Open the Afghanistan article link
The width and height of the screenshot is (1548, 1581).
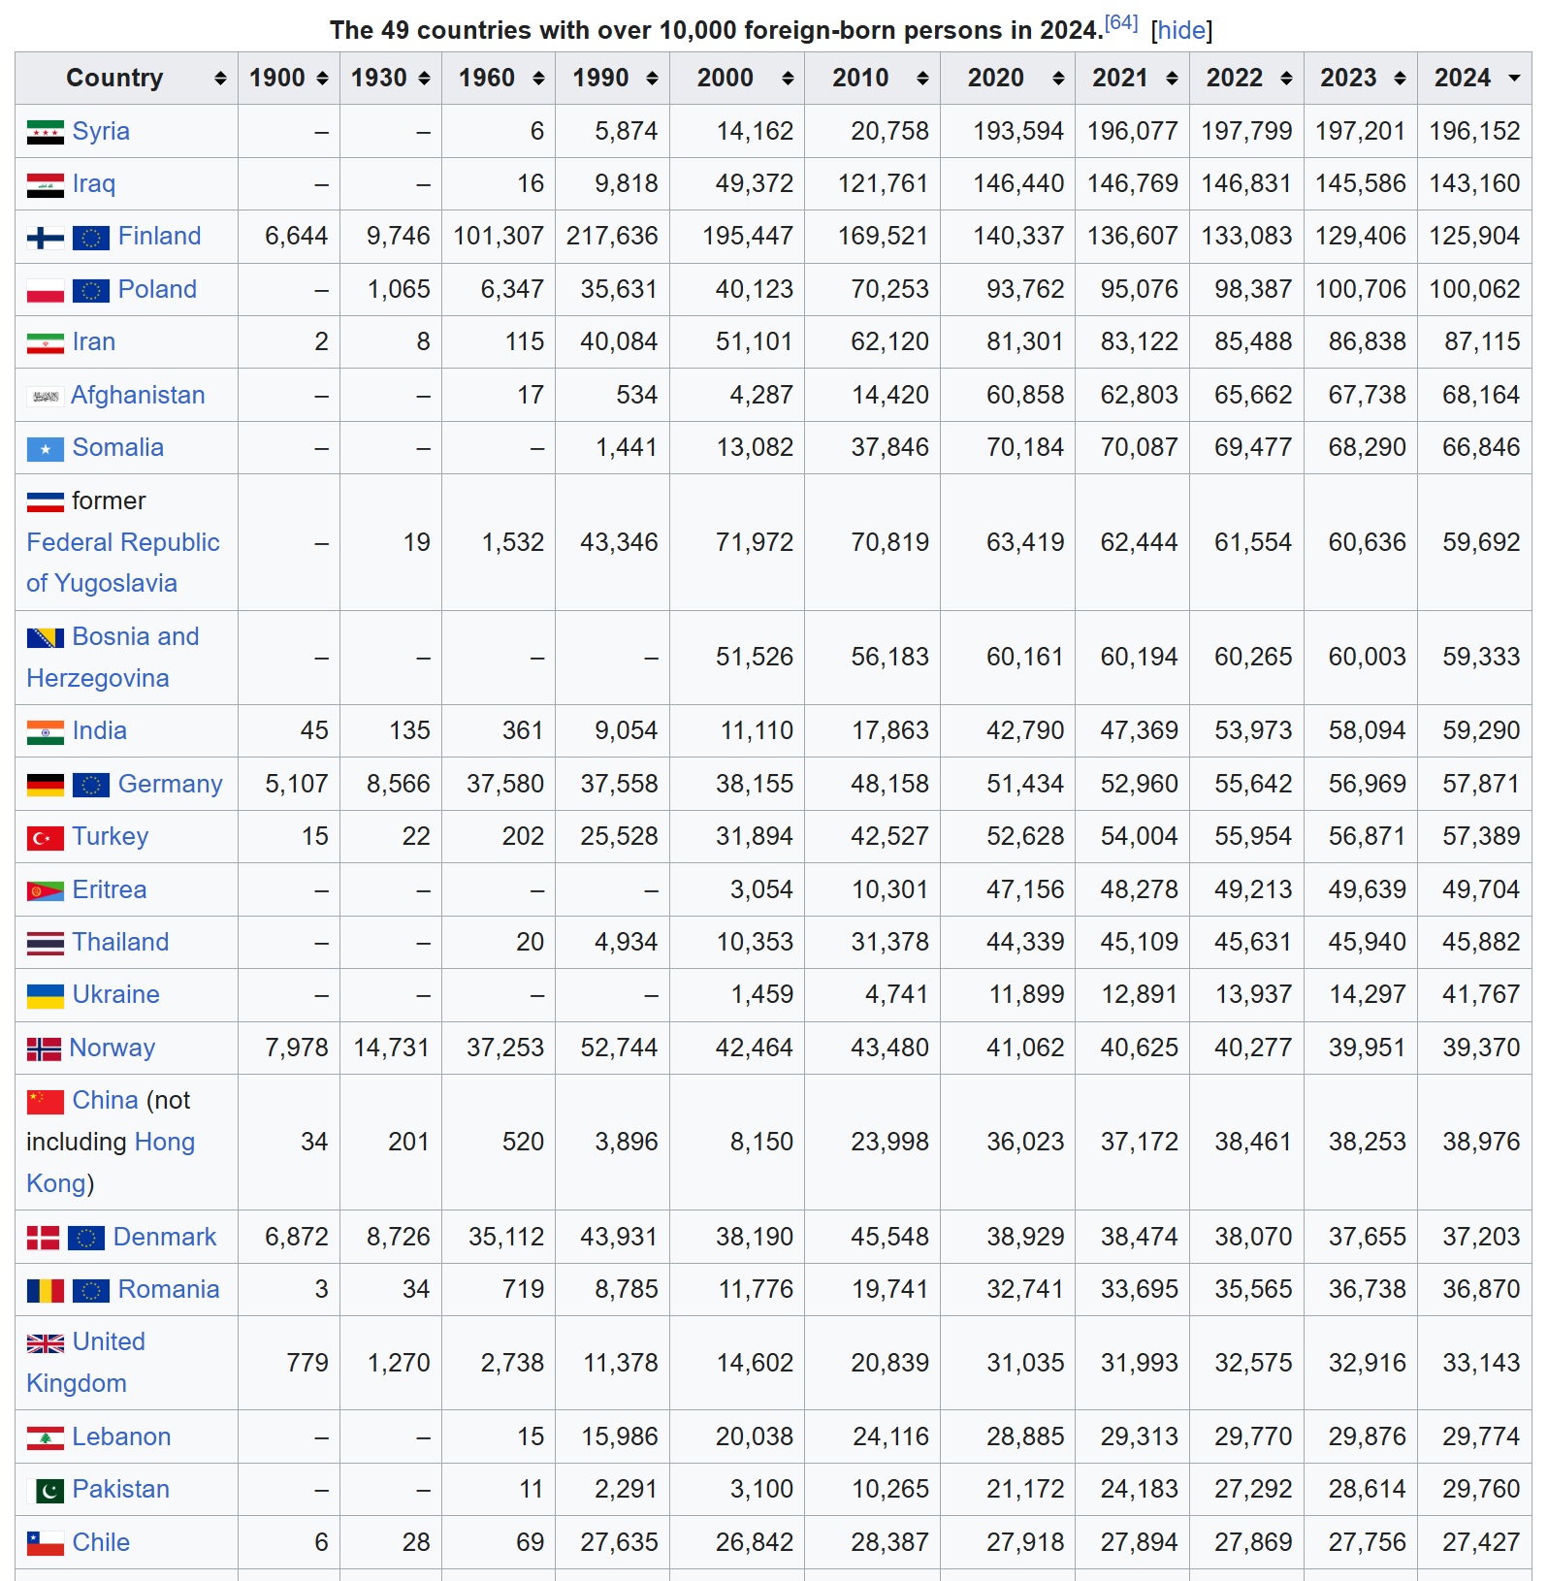[x=138, y=395]
